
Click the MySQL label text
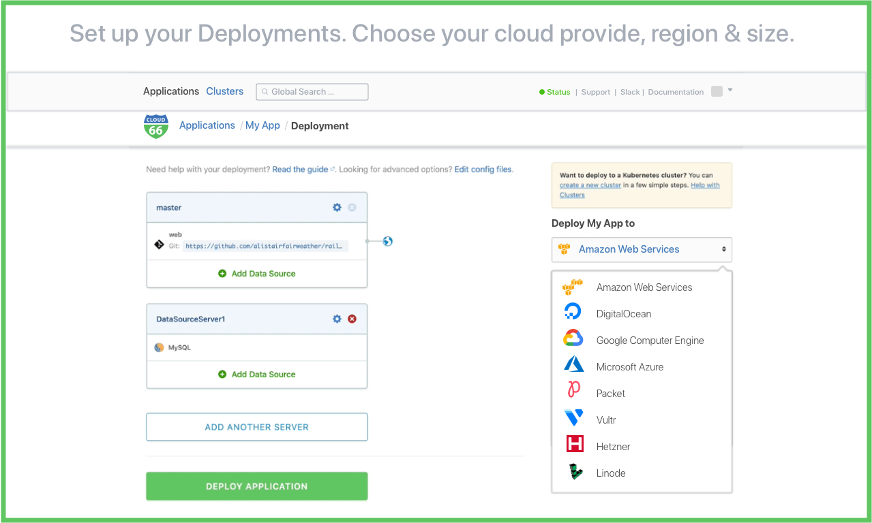tap(179, 347)
